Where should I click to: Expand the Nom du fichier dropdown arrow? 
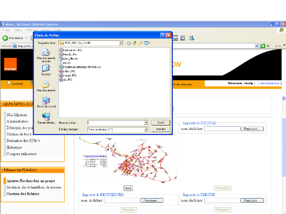pos(146,123)
